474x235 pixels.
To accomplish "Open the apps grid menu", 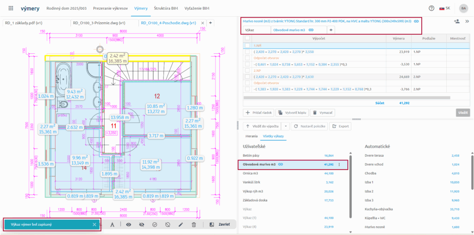I will [11, 8].
